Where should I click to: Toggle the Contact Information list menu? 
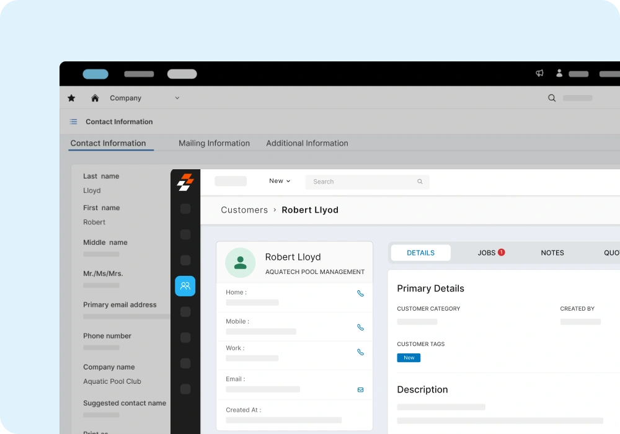click(73, 122)
